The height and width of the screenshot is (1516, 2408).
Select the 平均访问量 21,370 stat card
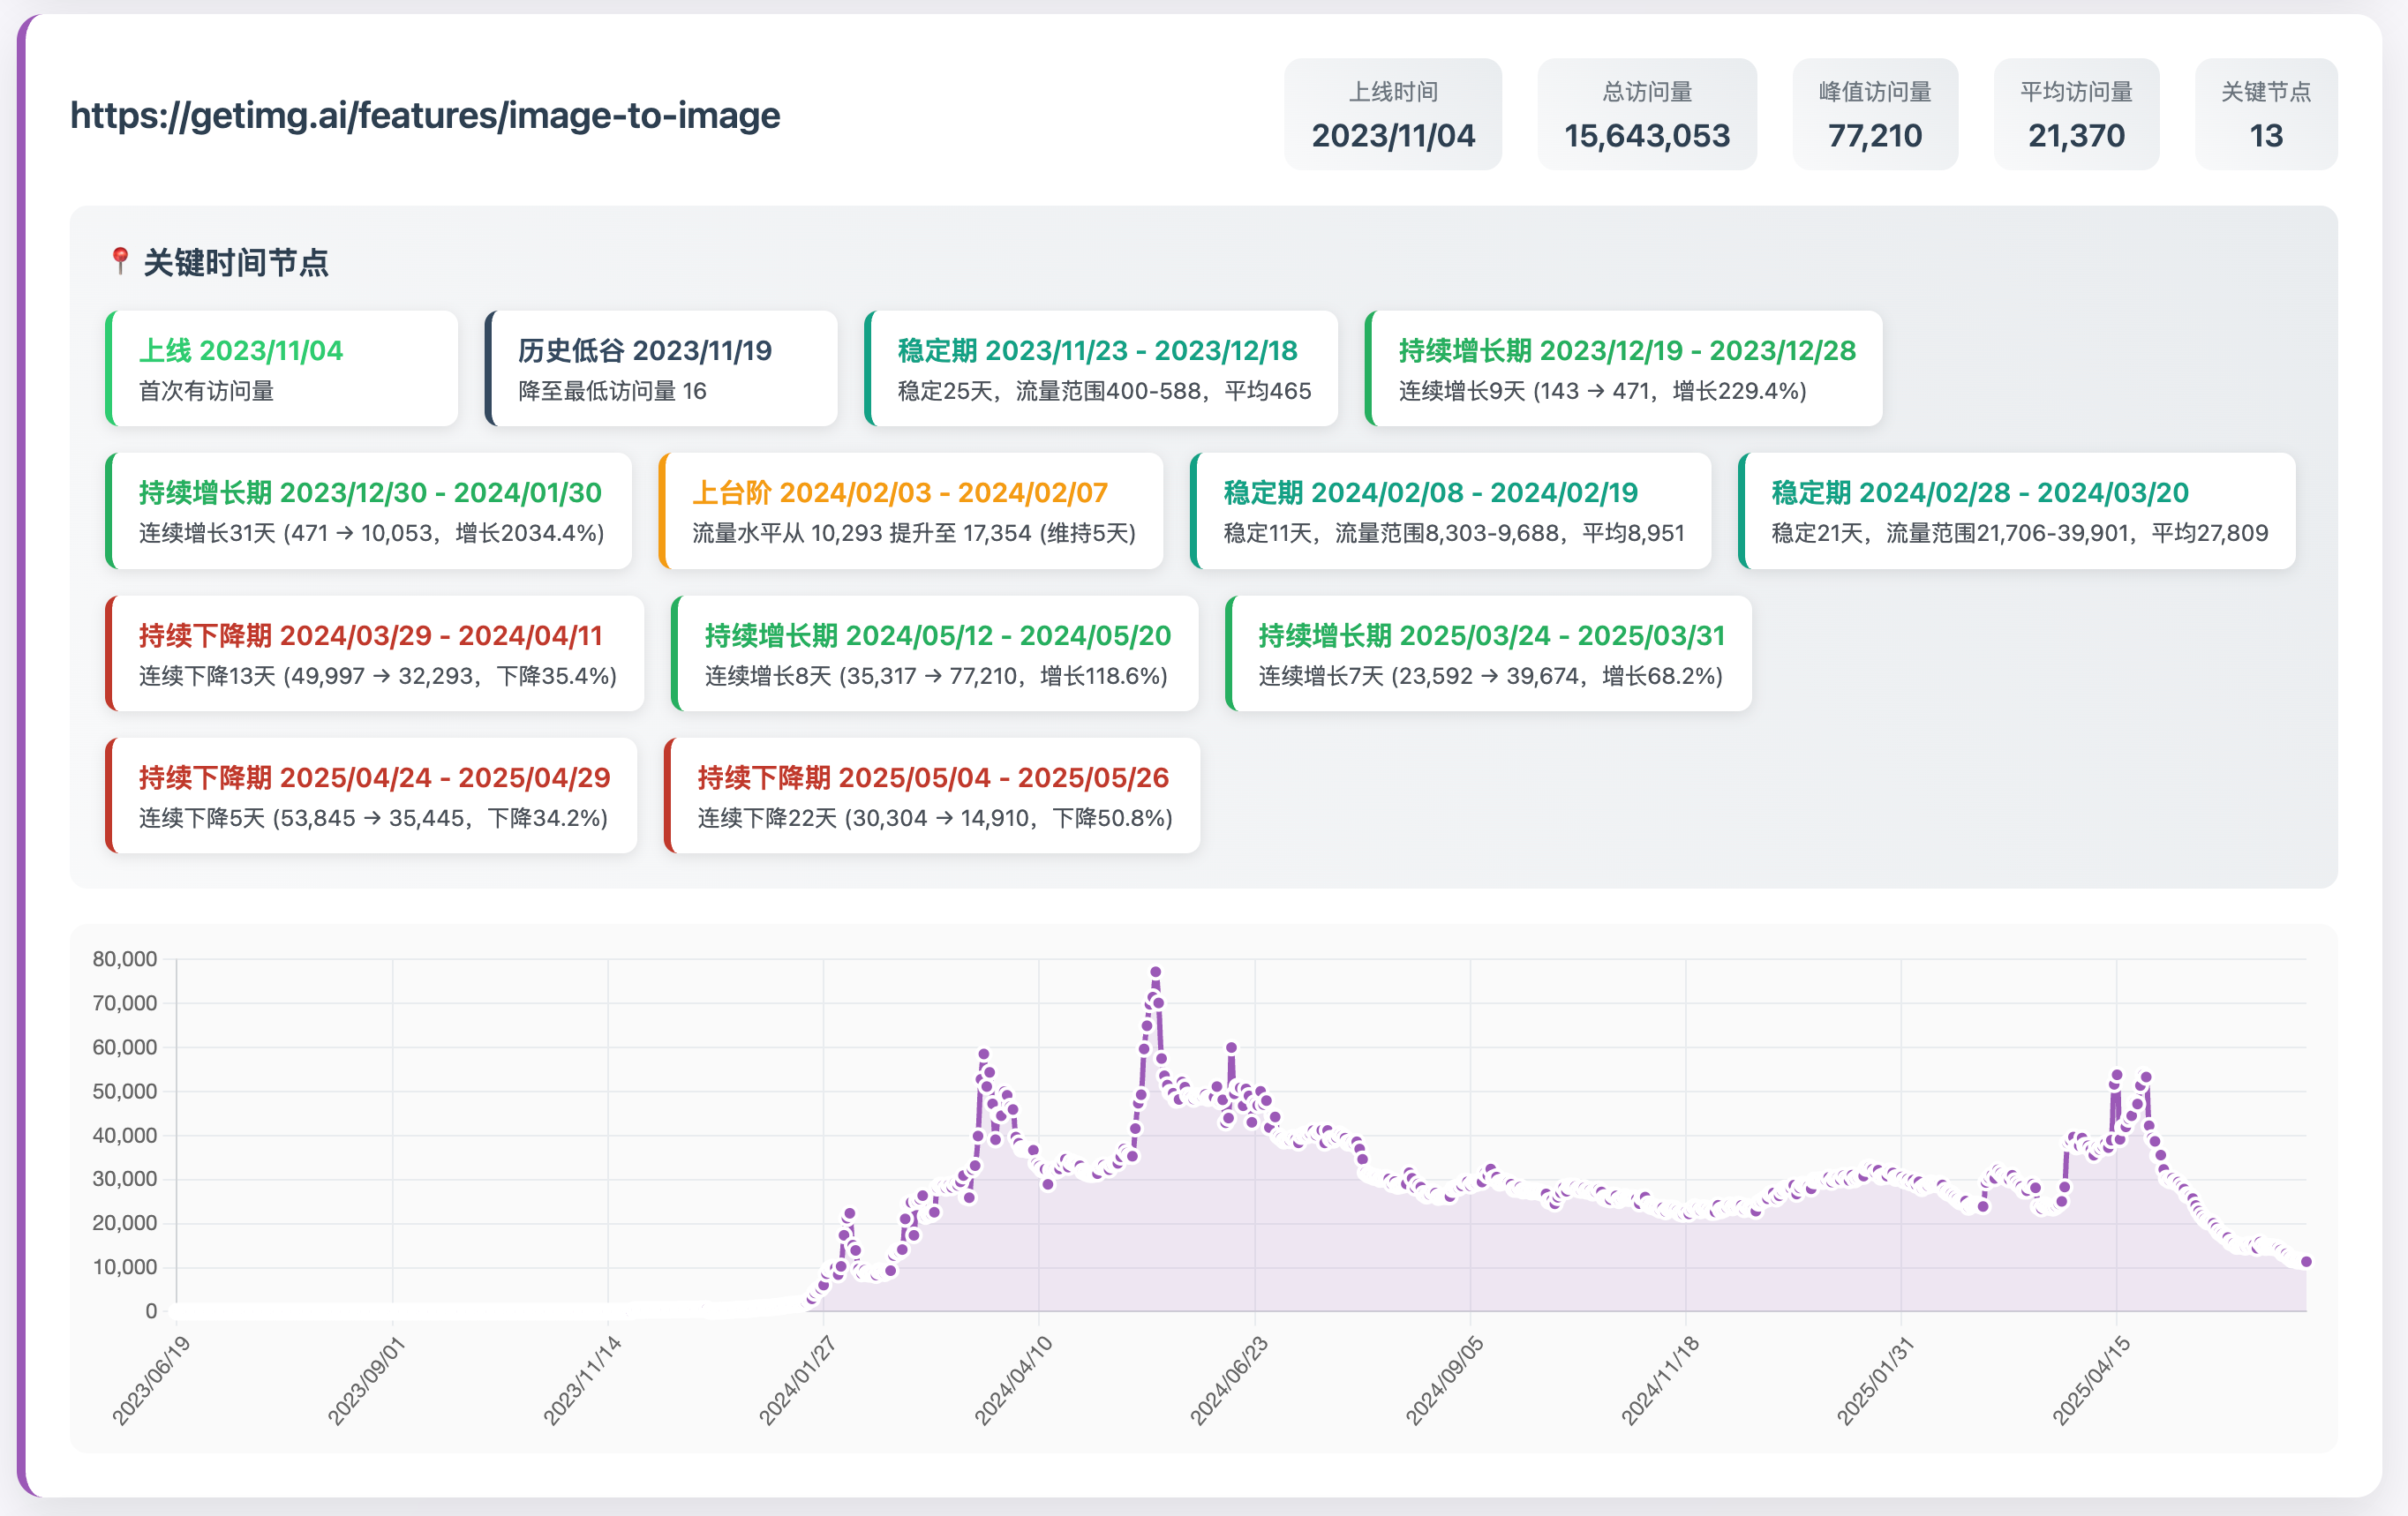(2076, 114)
